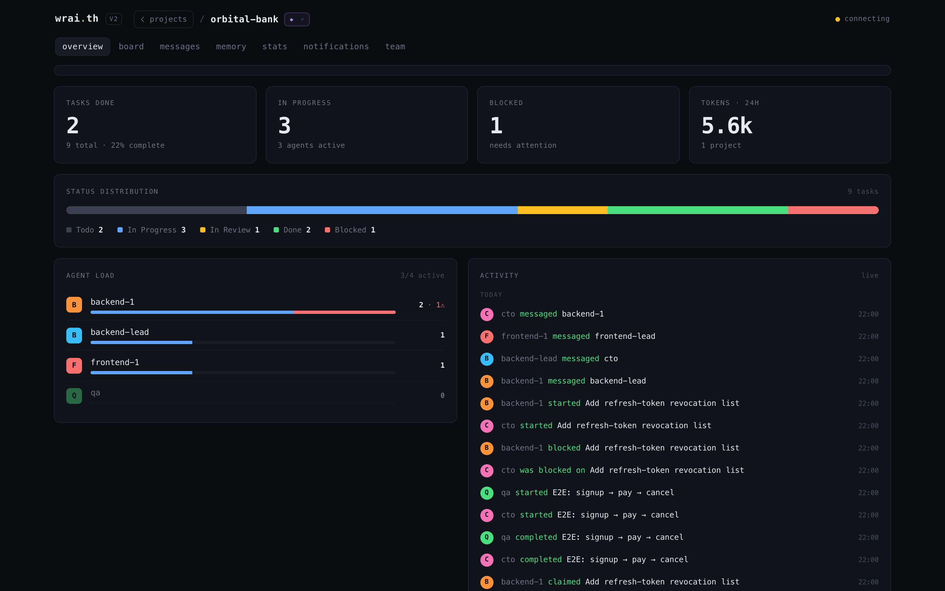Screen dimensions: 945x591
Task: Click the frontend-1 load bar
Action: click(x=243, y=373)
